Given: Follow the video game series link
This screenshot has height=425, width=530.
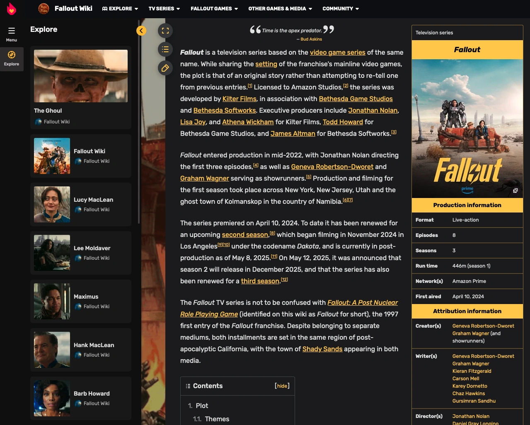Looking at the screenshot, I should [338, 52].
